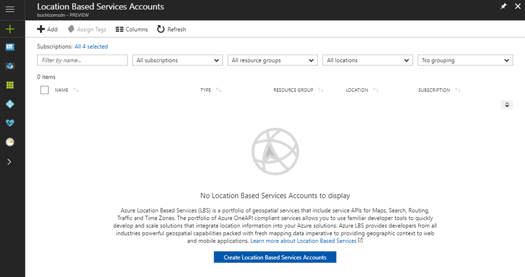Viewport: 525px width, 277px height.
Task: Expand sidebar with the chevron arrow
Action: 10,161
